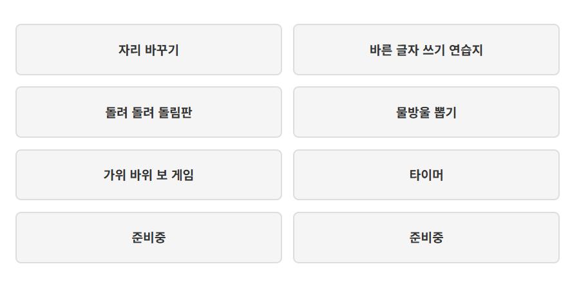
Task: Pick the 돌림판 roulette wheel entry
Action: click(x=148, y=112)
